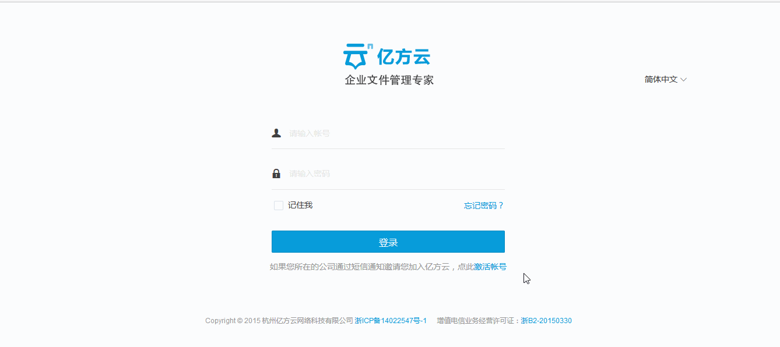780x347 pixels.
Task: Open the 浙ICP备14022547号-1 footer link
Action: click(x=391, y=321)
